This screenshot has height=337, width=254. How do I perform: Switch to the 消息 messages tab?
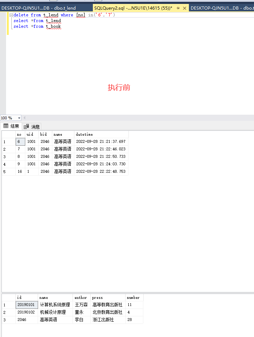(32, 126)
